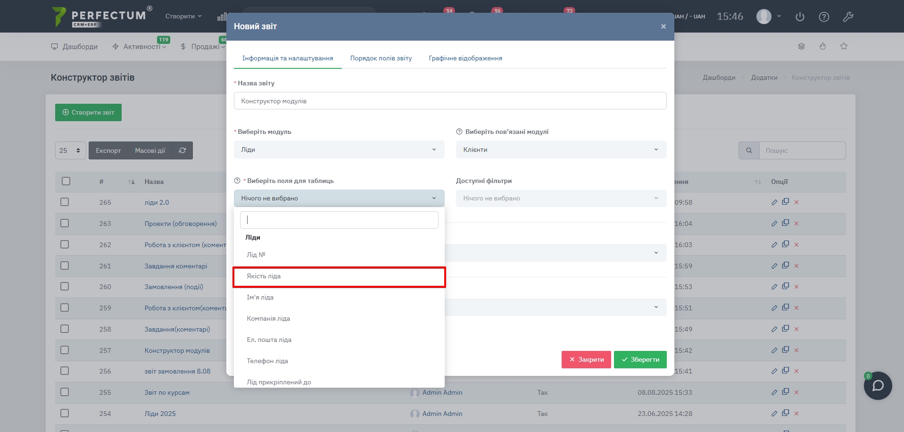The image size is (904, 432).
Task: Copy report row 254 icon
Action: (785, 413)
